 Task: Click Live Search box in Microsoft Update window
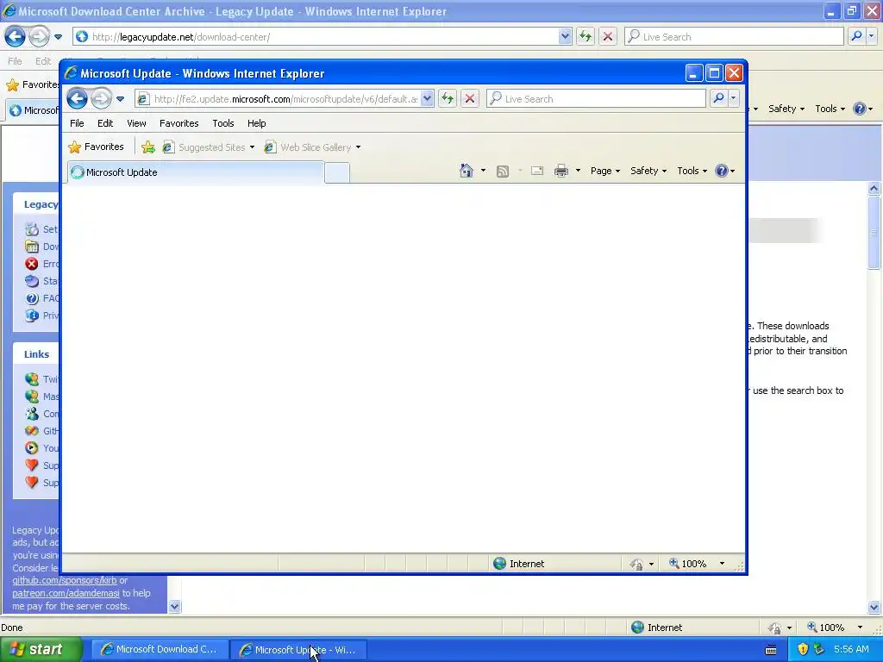[596, 99]
